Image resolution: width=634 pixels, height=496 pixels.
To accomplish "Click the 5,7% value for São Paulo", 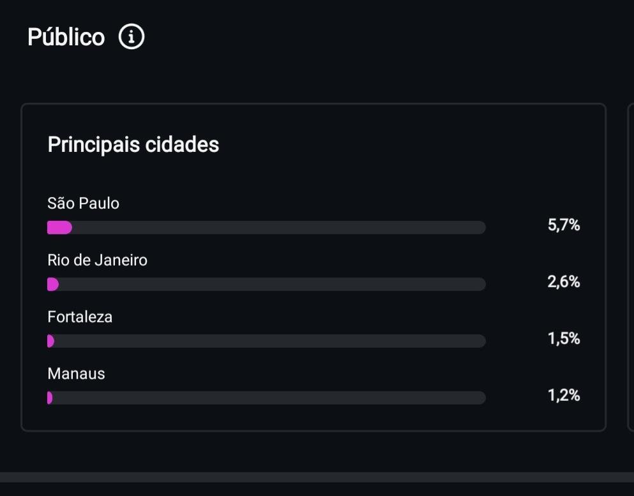I will [563, 225].
